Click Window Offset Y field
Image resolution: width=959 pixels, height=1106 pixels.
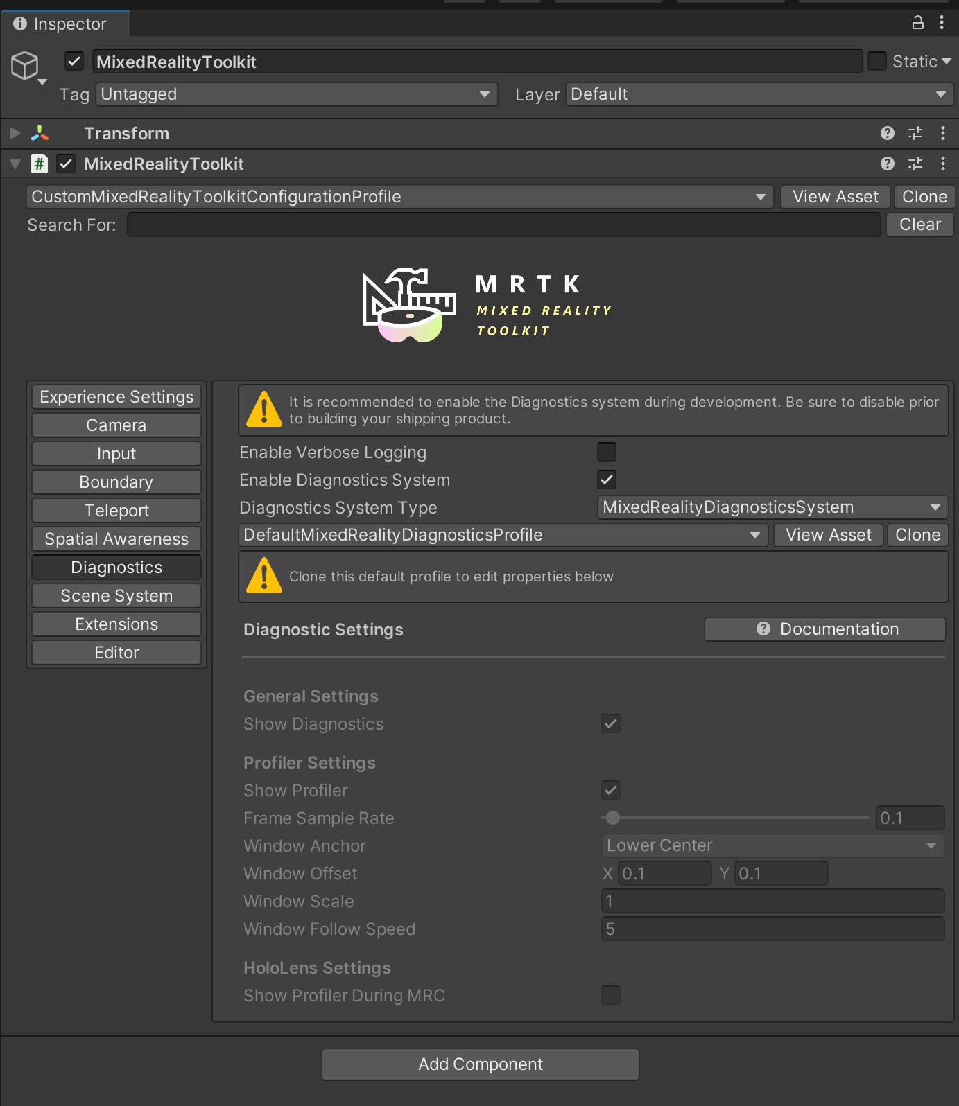pyautogui.click(x=781, y=873)
